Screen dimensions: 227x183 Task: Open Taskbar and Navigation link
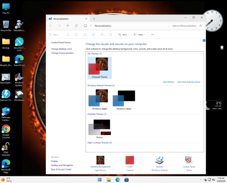tap(62, 165)
